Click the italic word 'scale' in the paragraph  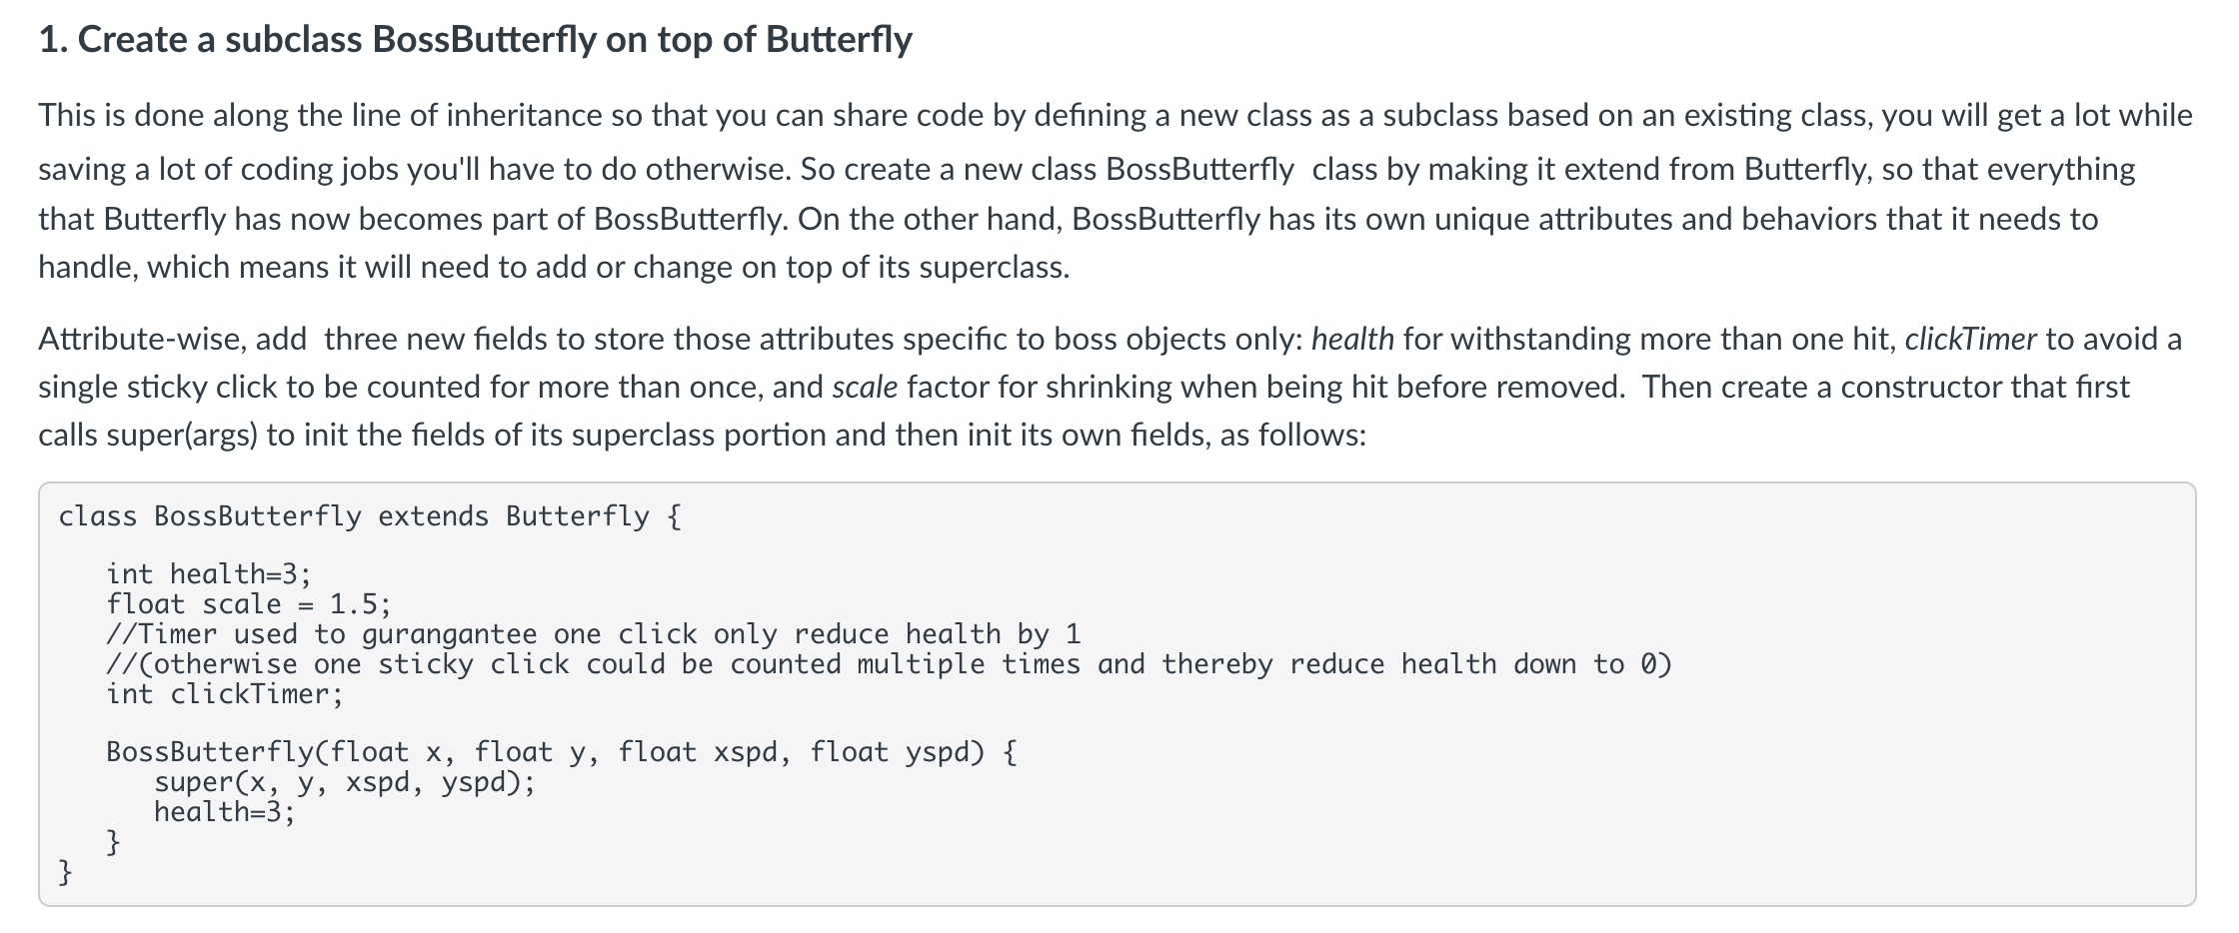point(865,388)
